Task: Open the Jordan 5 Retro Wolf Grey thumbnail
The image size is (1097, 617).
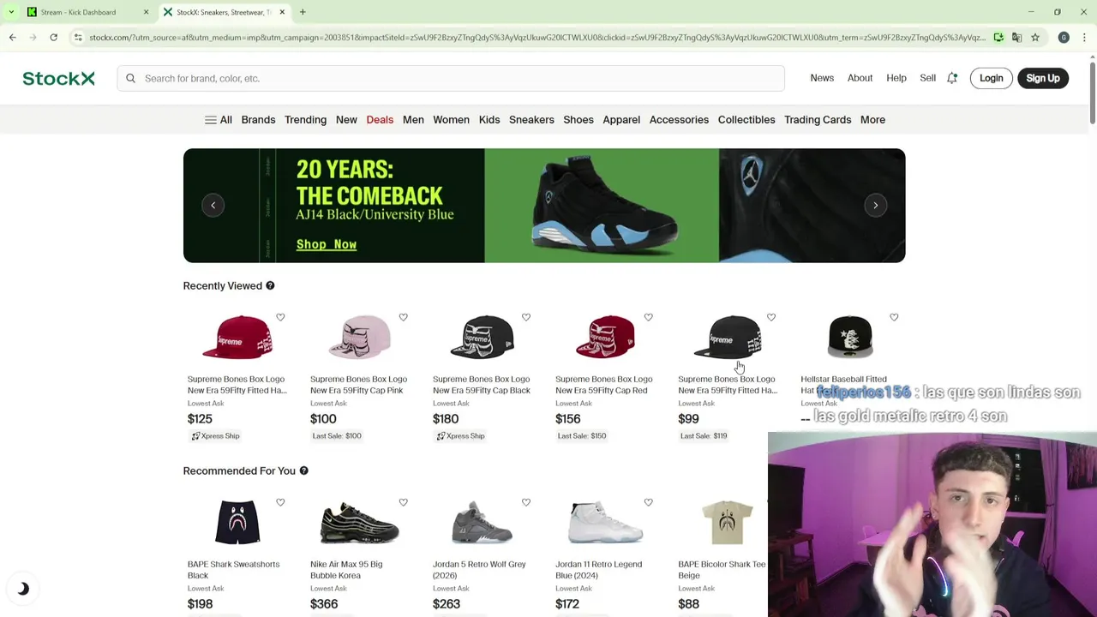Action: [x=482, y=522]
